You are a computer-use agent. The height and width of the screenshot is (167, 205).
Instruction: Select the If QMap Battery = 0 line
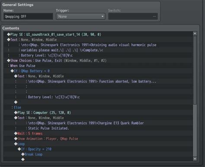click(98, 71)
